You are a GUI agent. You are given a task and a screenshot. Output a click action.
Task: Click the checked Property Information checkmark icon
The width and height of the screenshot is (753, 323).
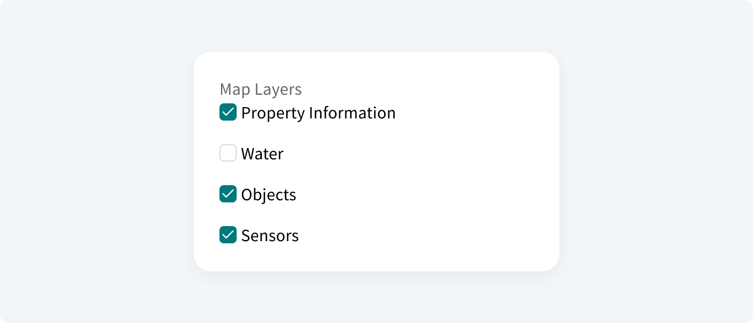click(228, 113)
